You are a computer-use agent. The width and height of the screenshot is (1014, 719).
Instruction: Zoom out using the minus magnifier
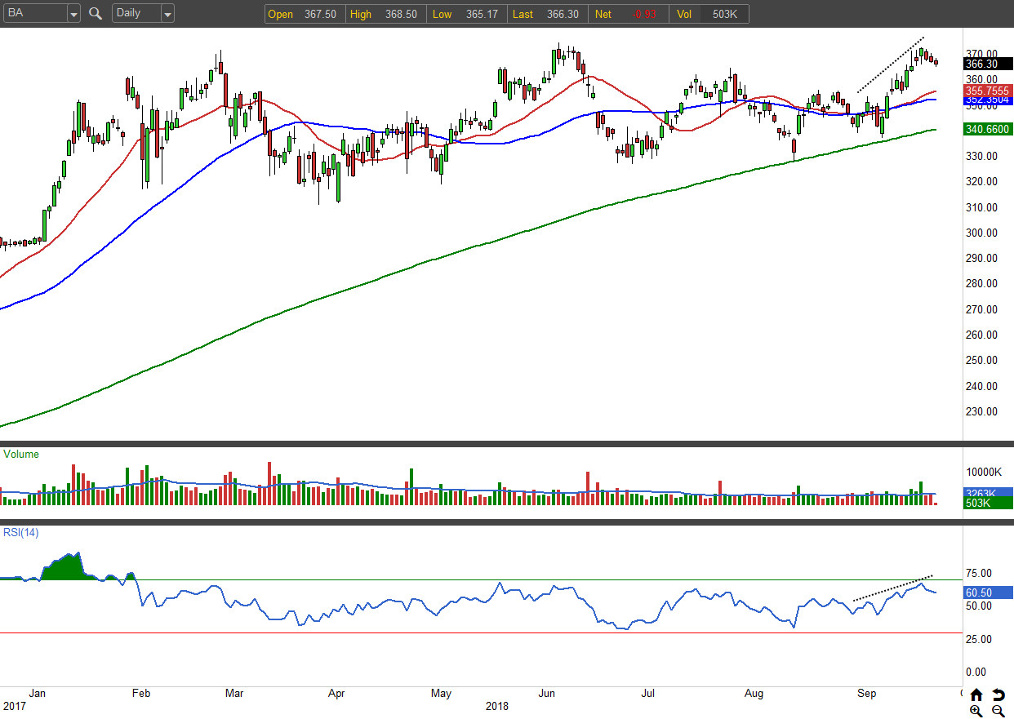(x=998, y=711)
